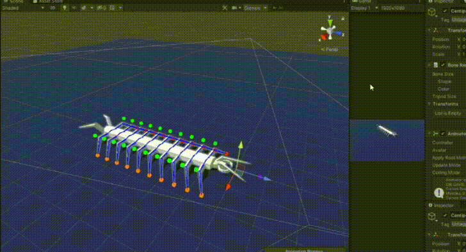Open the Animation Rigging overlay label
Screen dimensions: 466x252
coord(303,251)
